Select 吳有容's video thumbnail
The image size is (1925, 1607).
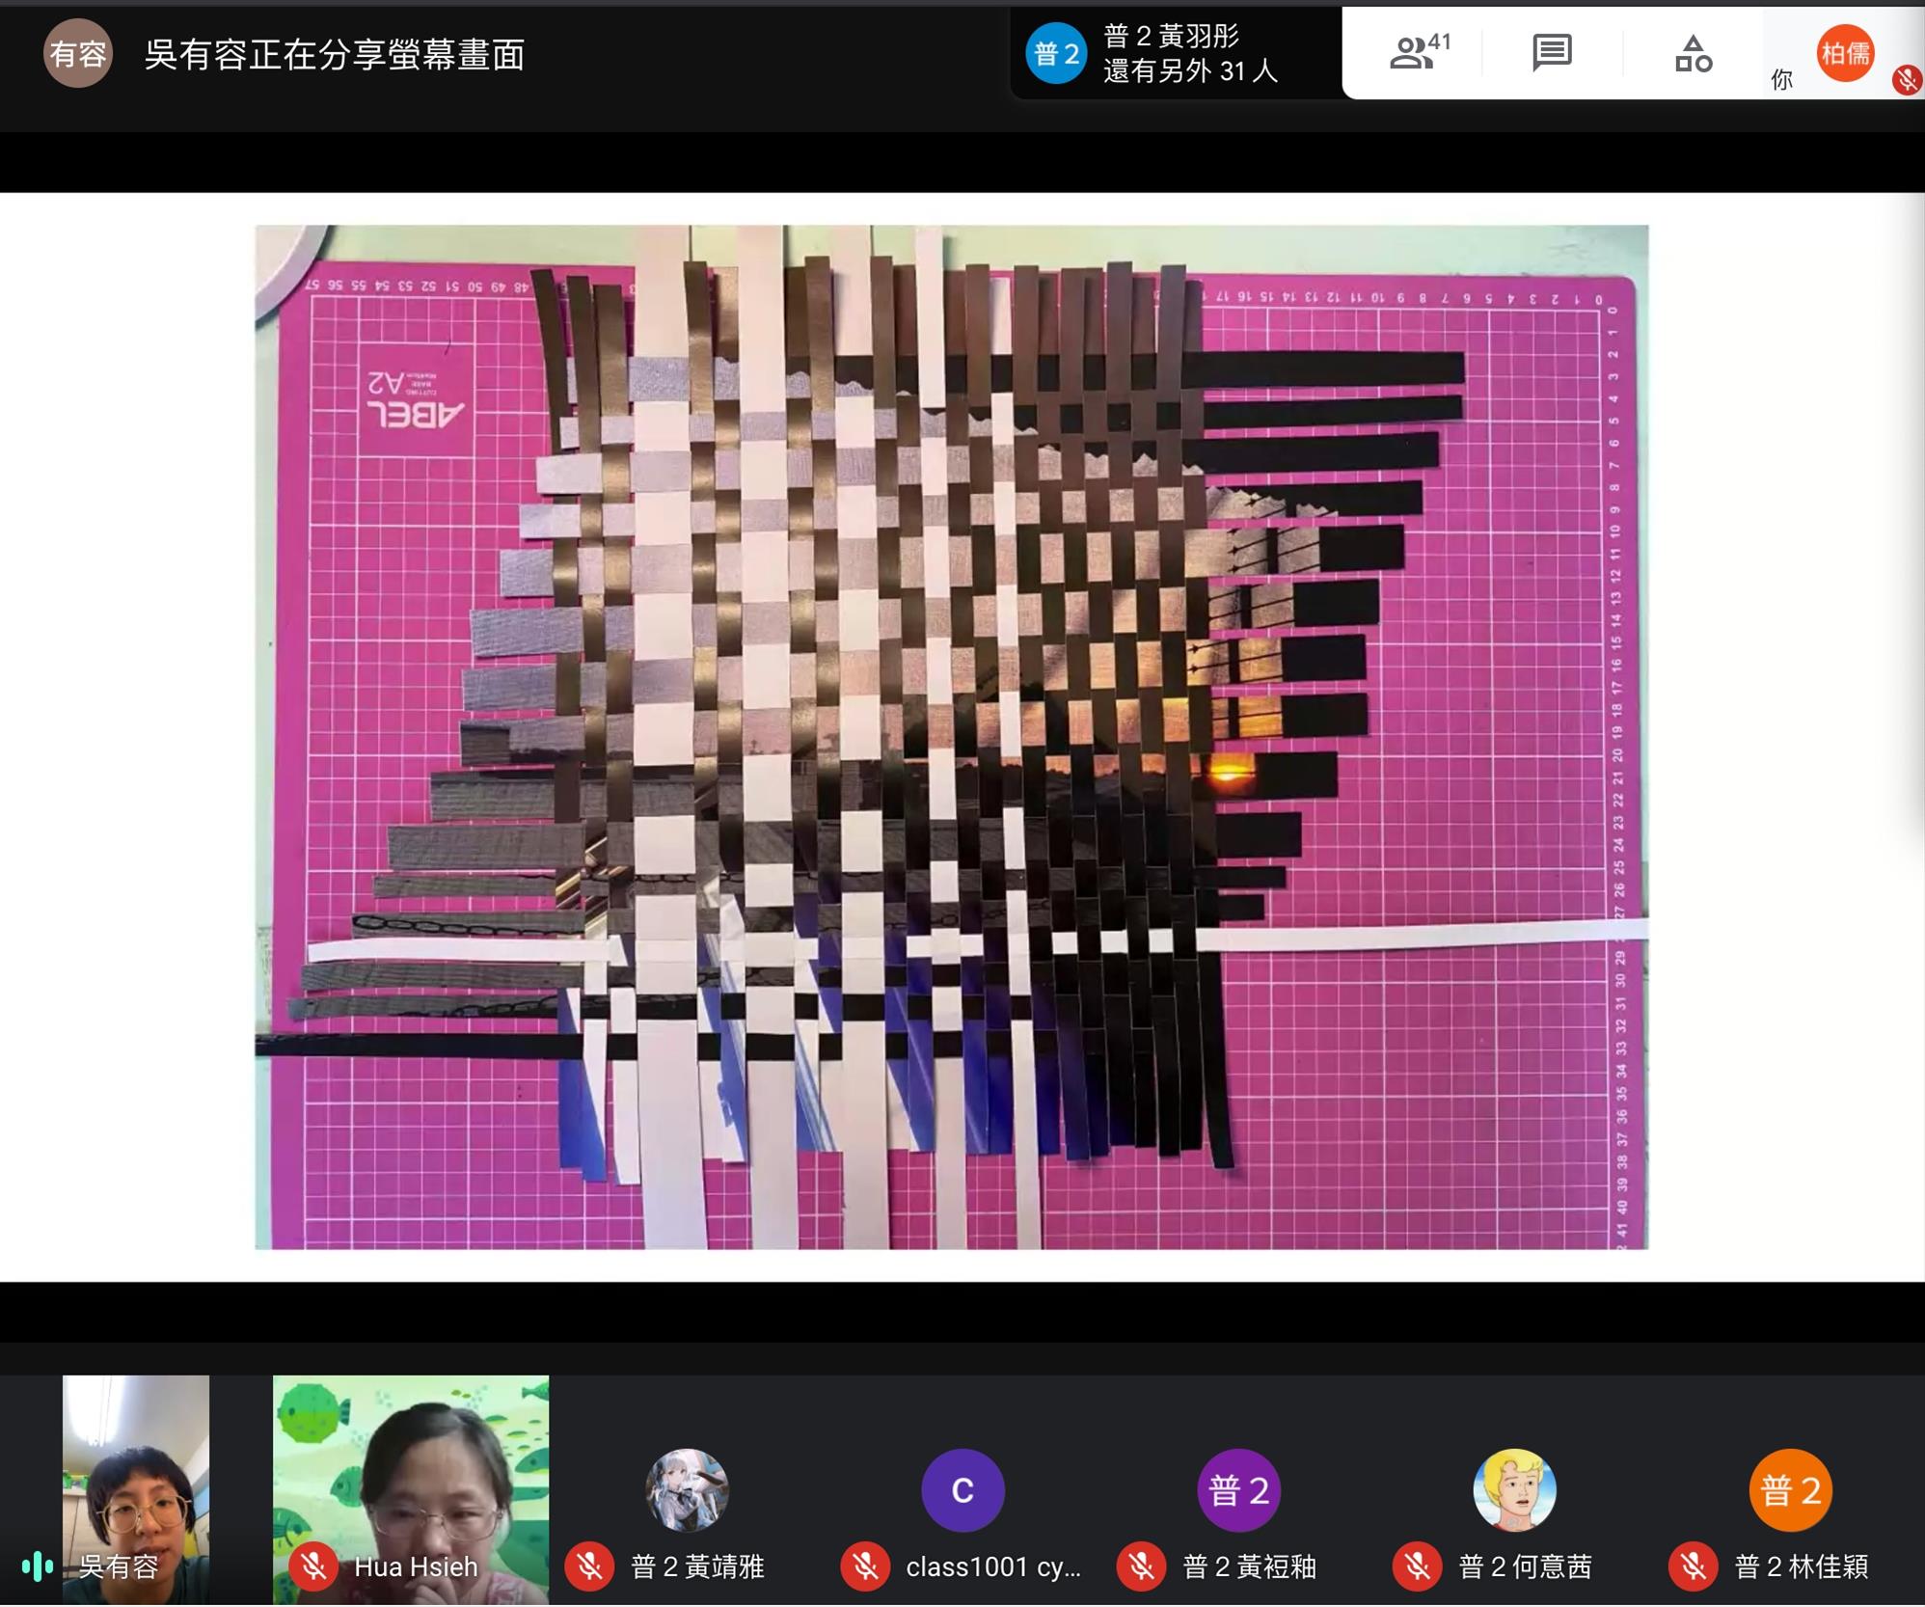pyautogui.click(x=136, y=1466)
